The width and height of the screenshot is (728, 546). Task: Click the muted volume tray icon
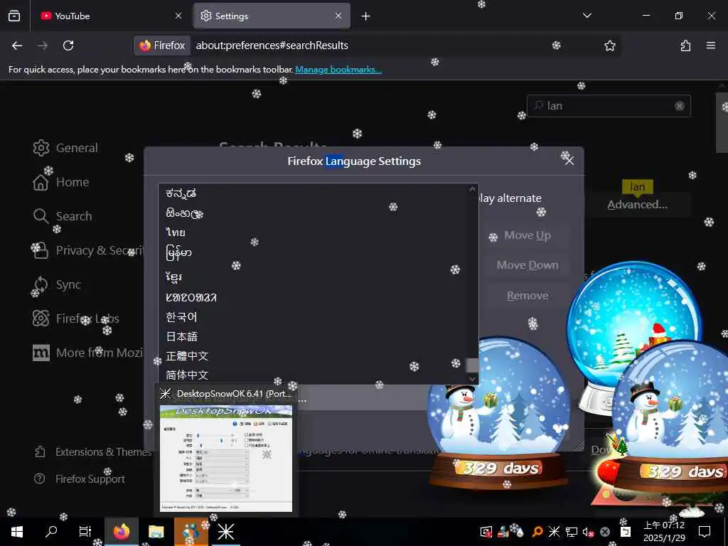coord(588,532)
